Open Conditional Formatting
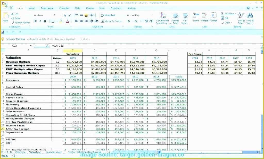264x159 pixels. point(162,18)
